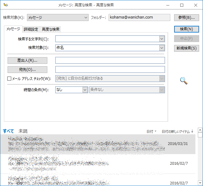Screen dimensions: 203x186
Task: Switch to the 高度な検索 tab
Action: [x=51, y=29]
